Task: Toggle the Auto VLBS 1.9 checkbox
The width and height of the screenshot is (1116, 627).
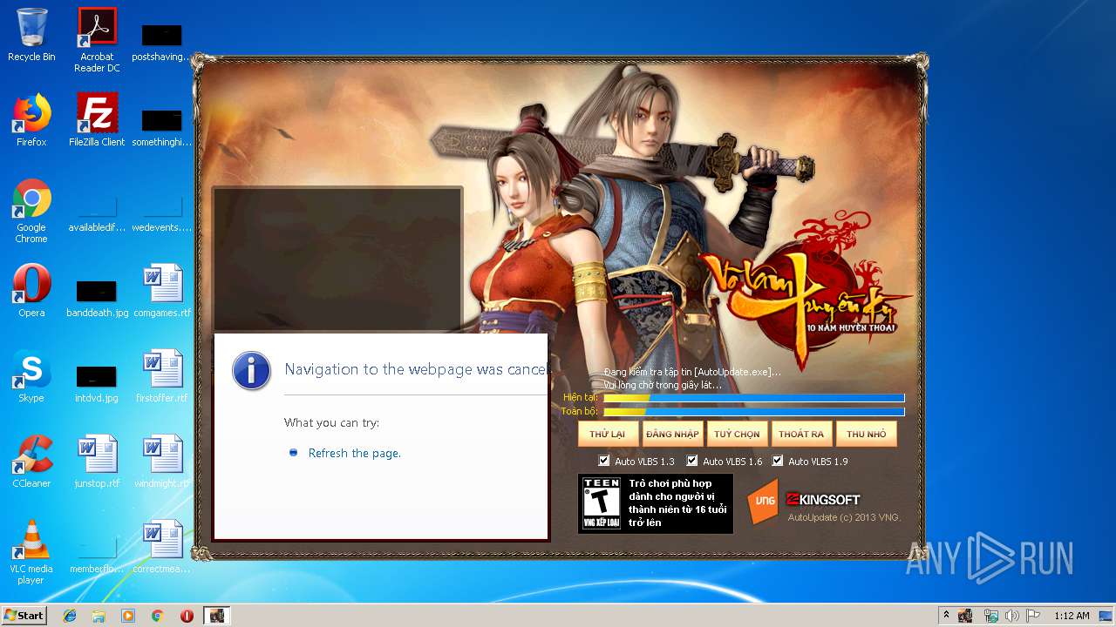Action: (778, 461)
